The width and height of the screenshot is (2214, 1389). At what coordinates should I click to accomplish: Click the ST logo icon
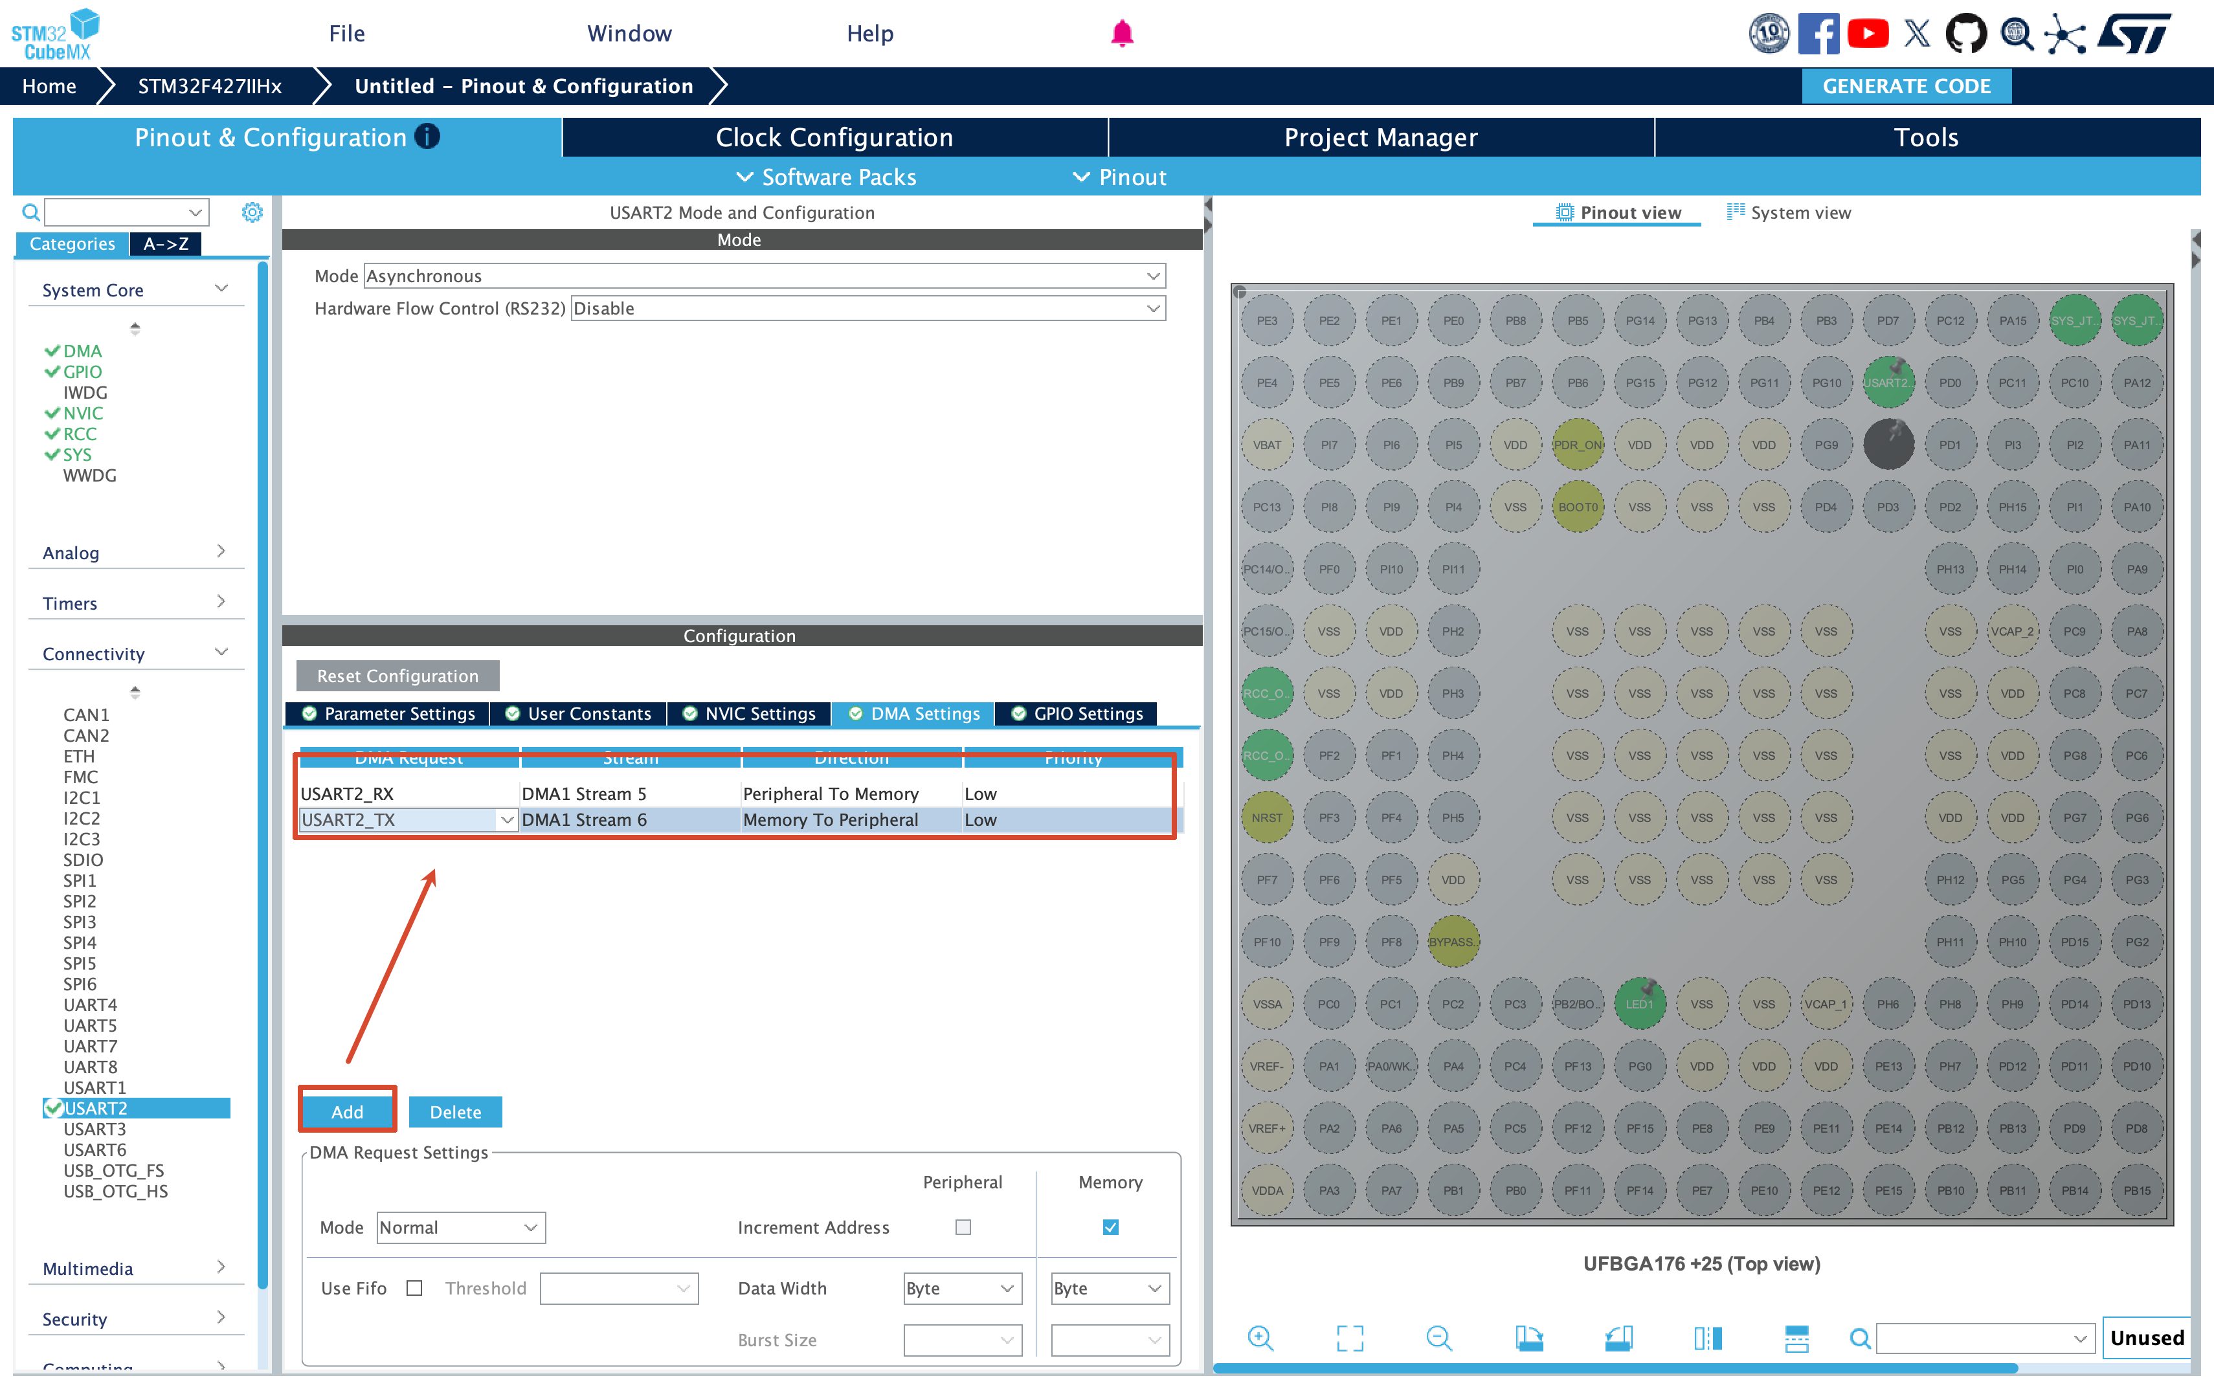pos(2134,34)
